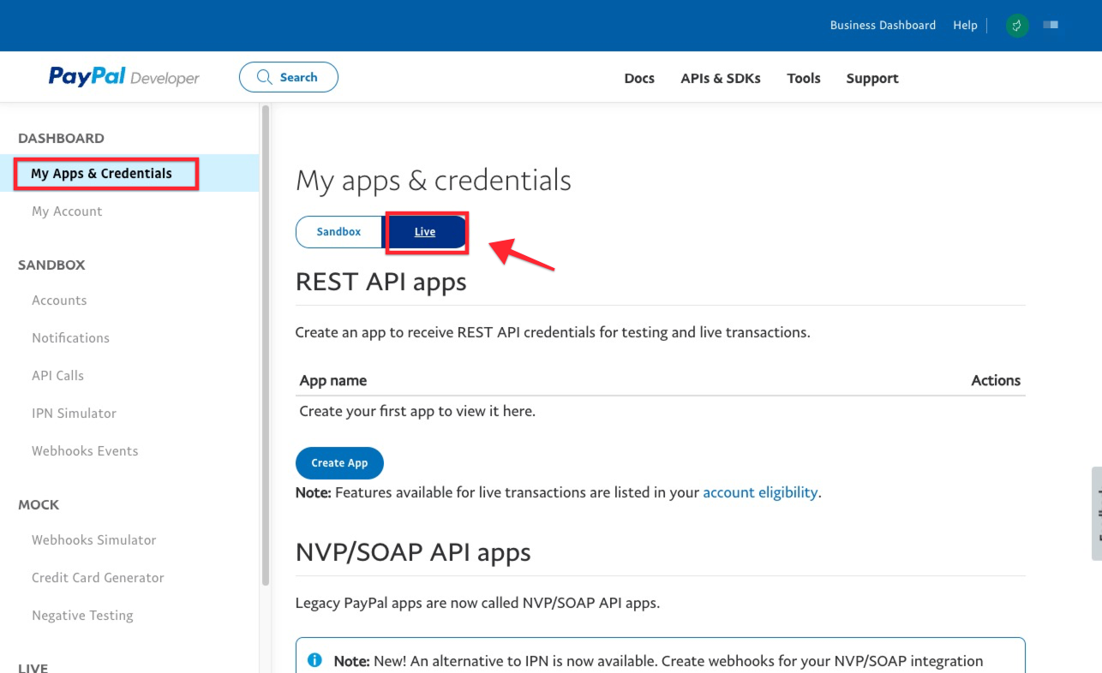Switch to the Live toggle

[425, 232]
